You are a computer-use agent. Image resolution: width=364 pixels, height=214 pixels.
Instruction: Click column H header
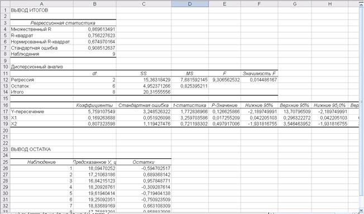coord(329,4)
